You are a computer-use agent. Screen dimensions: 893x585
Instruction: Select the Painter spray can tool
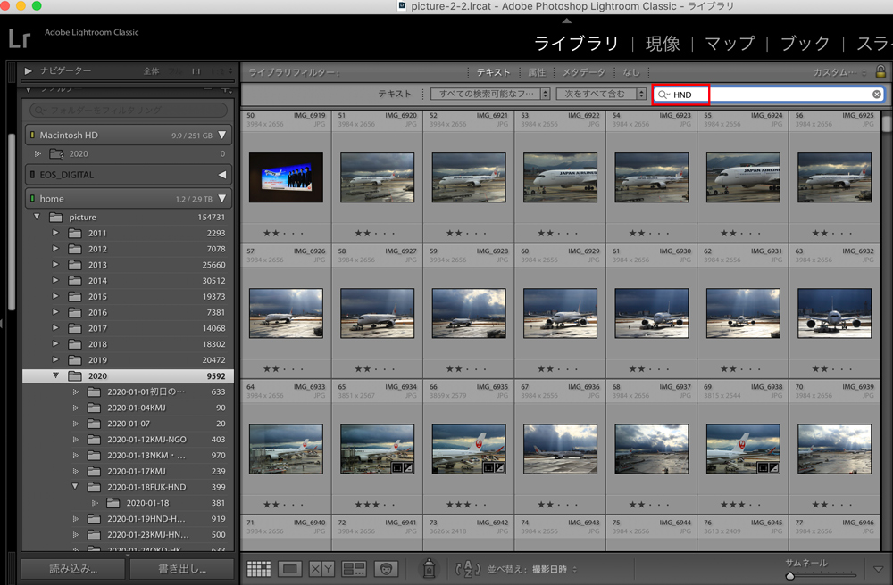(429, 568)
